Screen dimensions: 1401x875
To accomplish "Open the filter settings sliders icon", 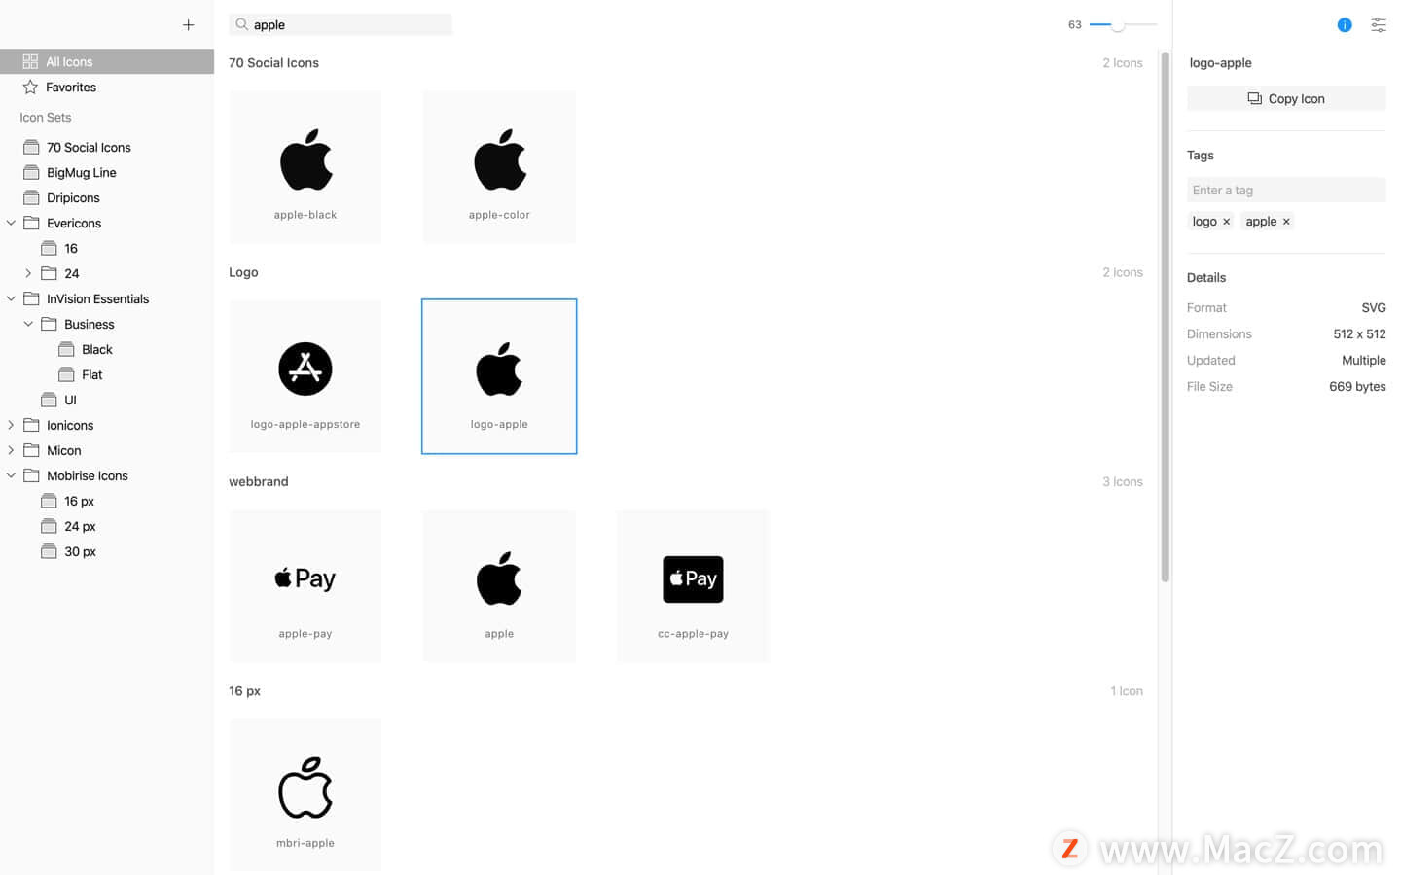I will [x=1379, y=25].
